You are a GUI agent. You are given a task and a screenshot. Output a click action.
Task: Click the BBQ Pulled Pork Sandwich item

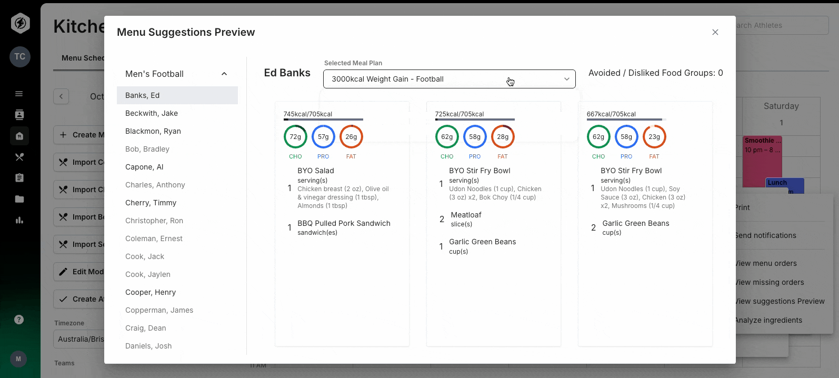pyautogui.click(x=344, y=223)
